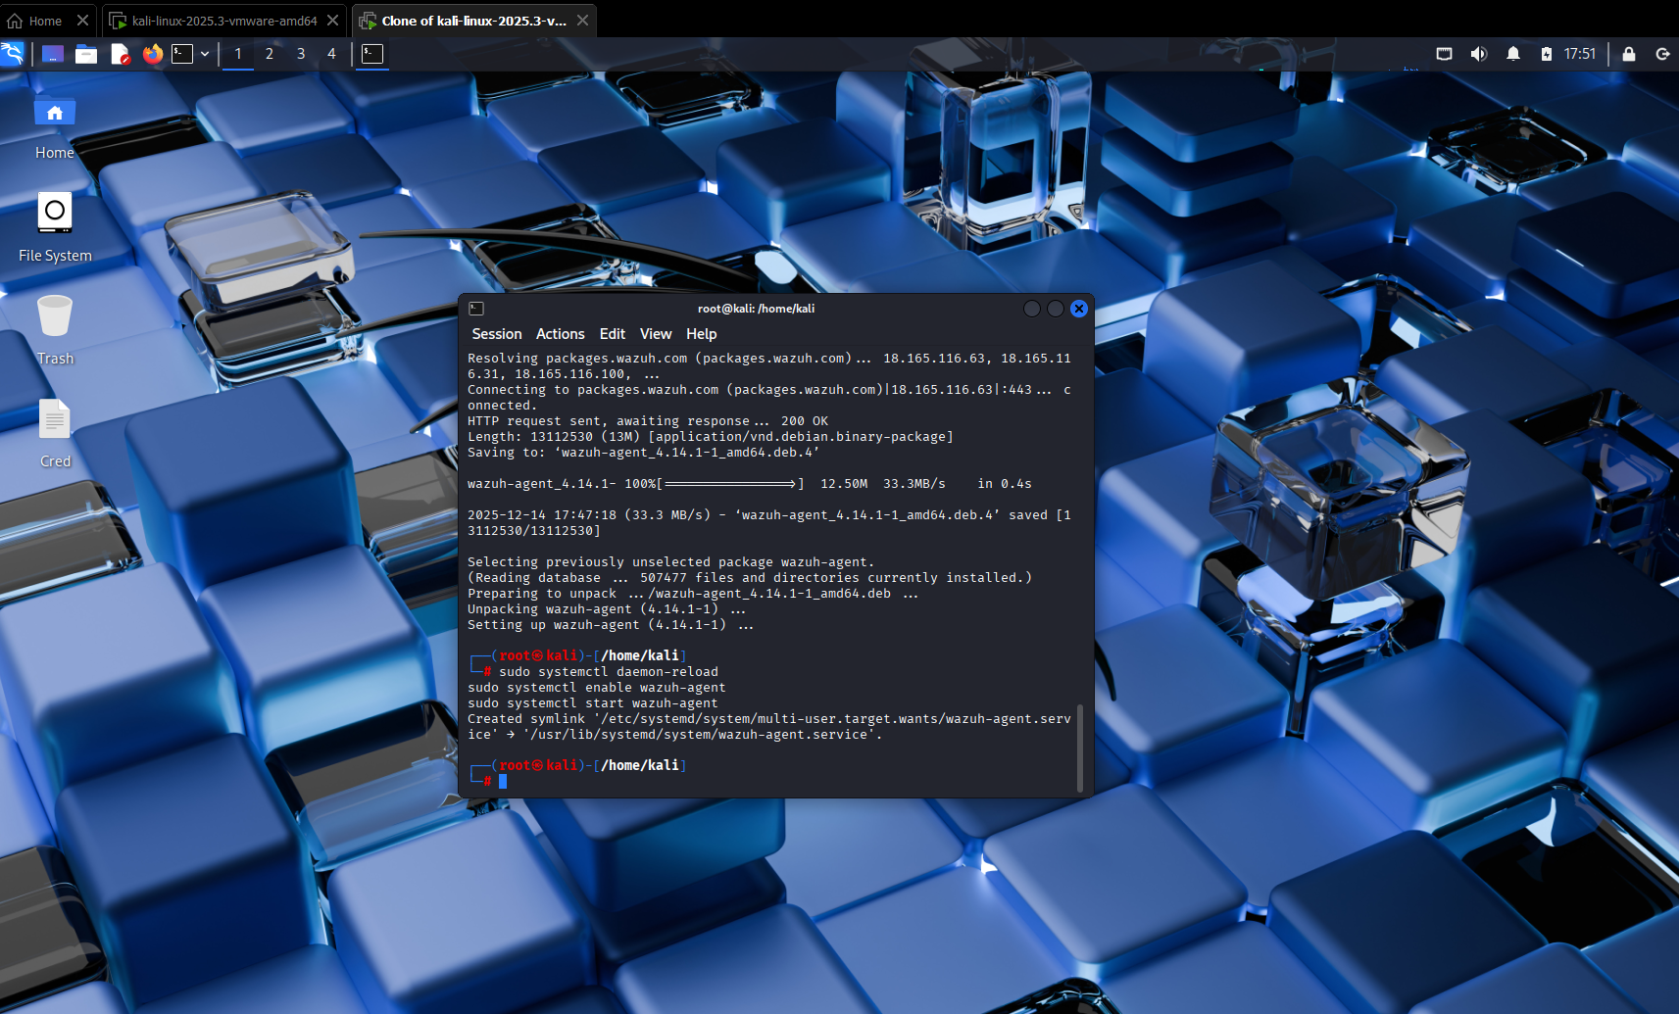This screenshot has height=1014, width=1679.
Task: Select the Home desktop folder icon
Action: tap(55, 127)
